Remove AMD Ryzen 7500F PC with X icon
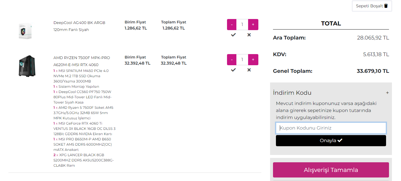401x181 pixels. tap(249, 70)
